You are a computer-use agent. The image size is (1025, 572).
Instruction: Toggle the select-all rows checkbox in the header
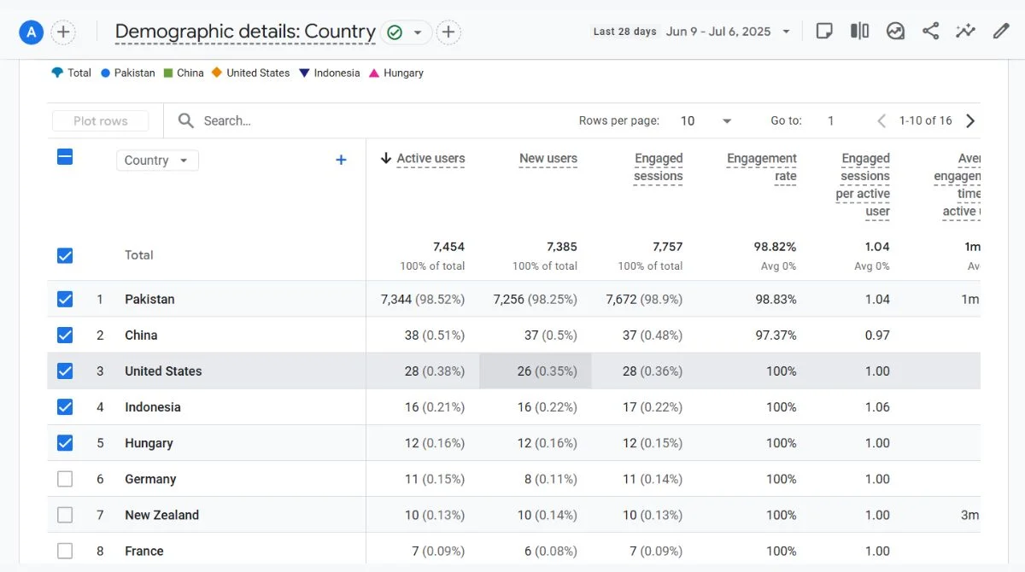click(65, 156)
